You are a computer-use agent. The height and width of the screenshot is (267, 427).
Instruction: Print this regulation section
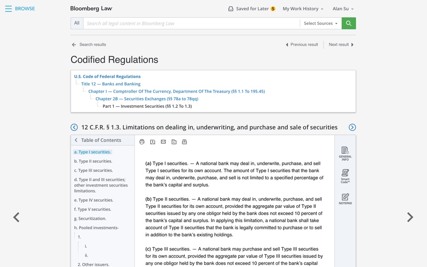[x=142, y=142]
